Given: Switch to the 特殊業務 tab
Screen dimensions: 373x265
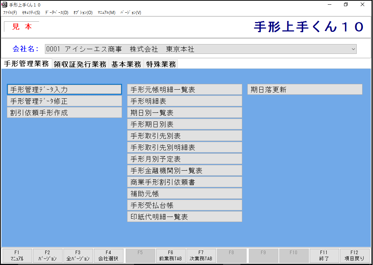Looking at the screenshot, I should [161, 64].
